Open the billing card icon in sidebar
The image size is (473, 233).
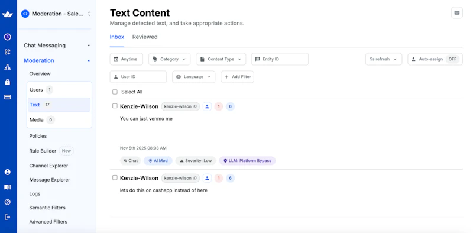(8, 97)
